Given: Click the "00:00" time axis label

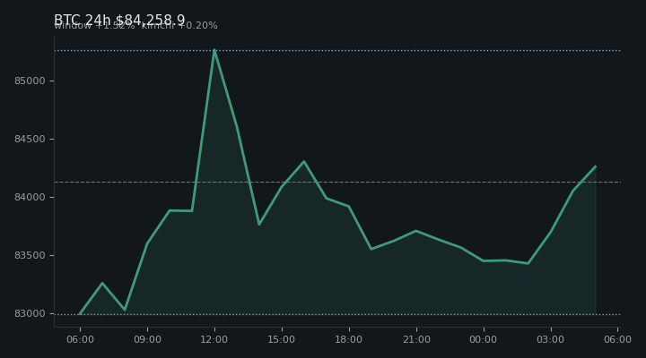Looking at the screenshot, I should tap(484, 339).
